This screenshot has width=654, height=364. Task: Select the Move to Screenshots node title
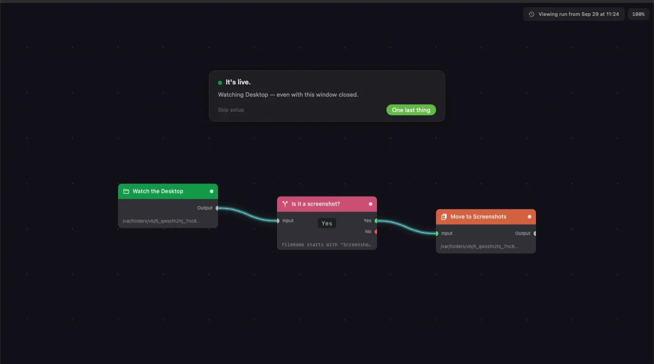478,217
